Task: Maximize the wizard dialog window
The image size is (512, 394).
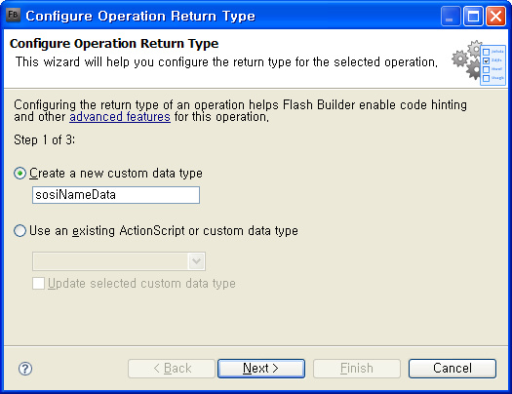Action: [x=473, y=16]
